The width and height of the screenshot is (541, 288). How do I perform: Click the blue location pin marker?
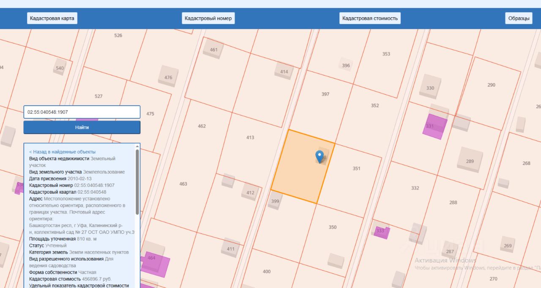[320, 156]
